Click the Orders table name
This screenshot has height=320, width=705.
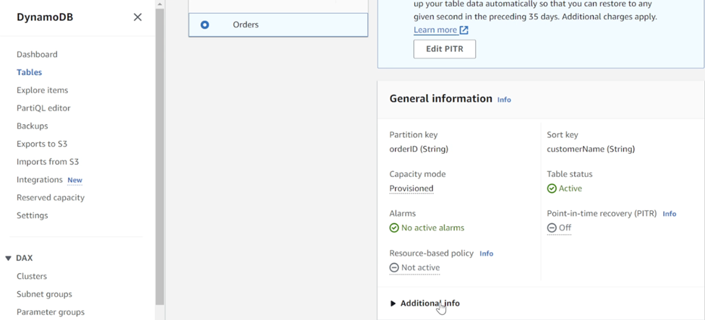click(246, 25)
